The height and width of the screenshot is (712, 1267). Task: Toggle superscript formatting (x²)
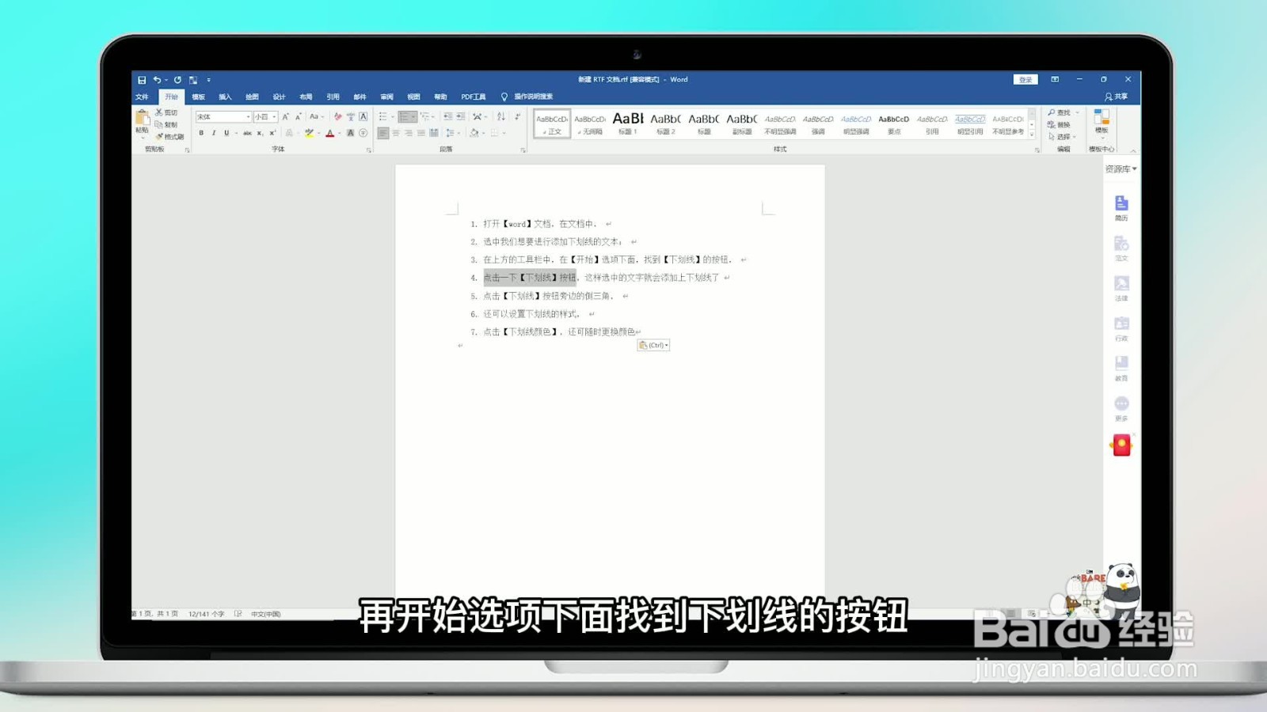272,133
